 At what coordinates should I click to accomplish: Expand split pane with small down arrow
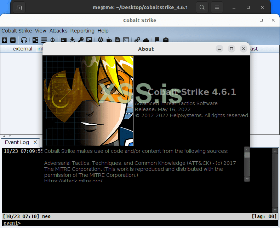pyautogui.click(x=10, y=136)
